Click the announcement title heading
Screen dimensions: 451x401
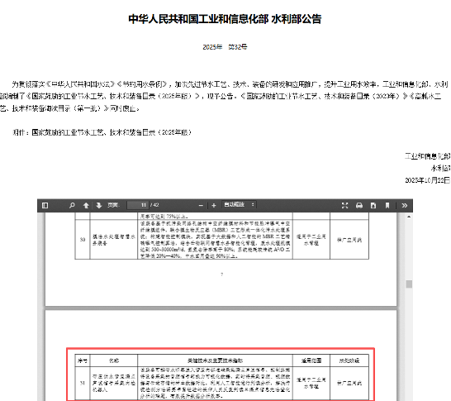click(225, 19)
